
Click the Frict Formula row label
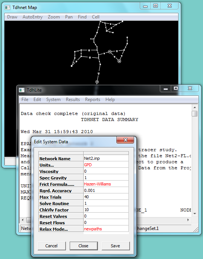61,184
